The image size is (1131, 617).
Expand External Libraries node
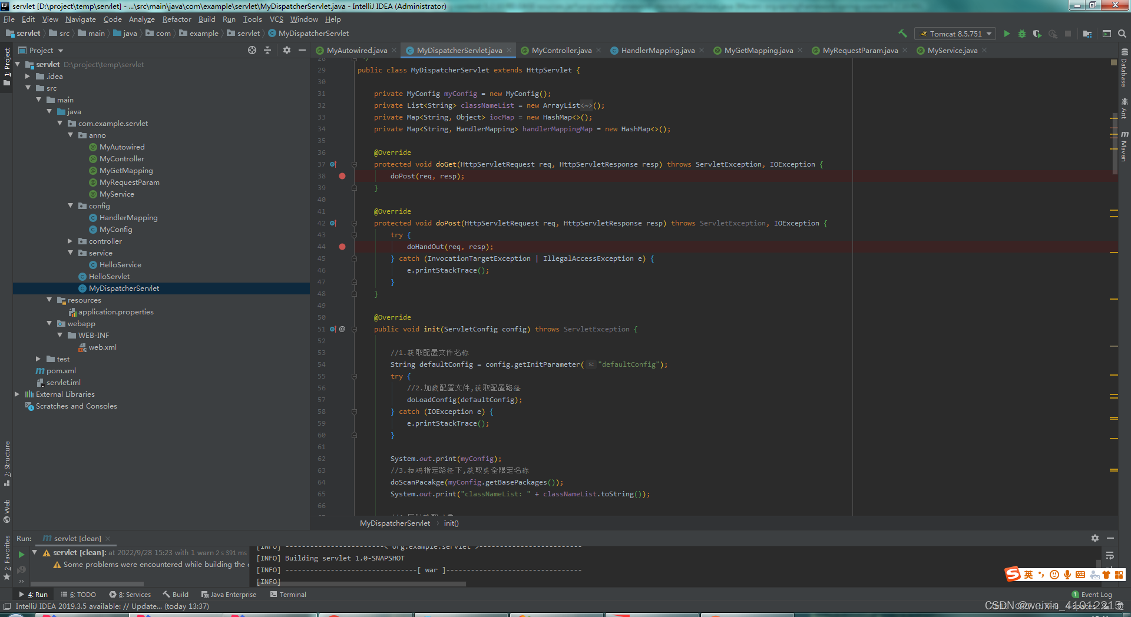click(17, 394)
